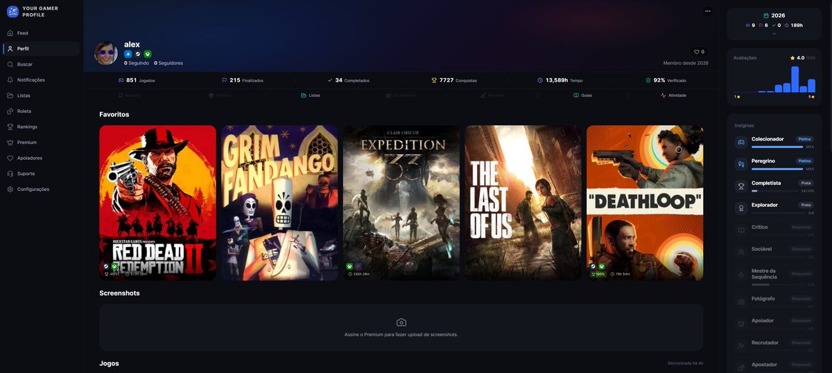This screenshot has height=373, width=832.
Task: Open the Deathloop favorite cover
Action: point(645,203)
